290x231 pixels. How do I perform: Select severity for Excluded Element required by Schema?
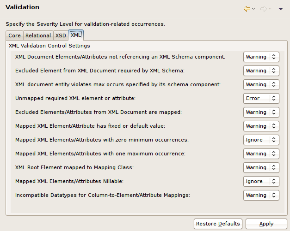click(261, 71)
